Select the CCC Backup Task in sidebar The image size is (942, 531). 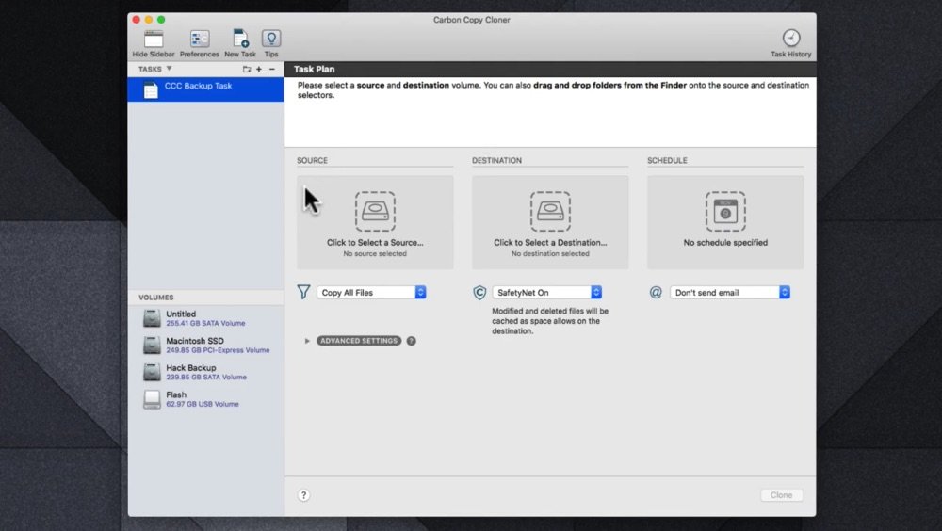205,89
